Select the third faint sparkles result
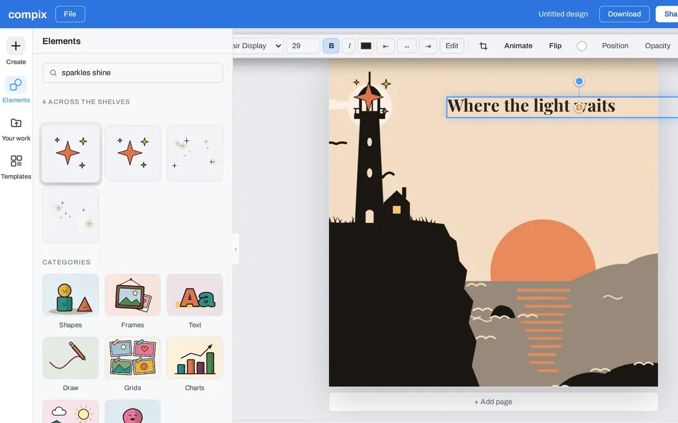Viewport: 678px width, 423px height. [194, 153]
